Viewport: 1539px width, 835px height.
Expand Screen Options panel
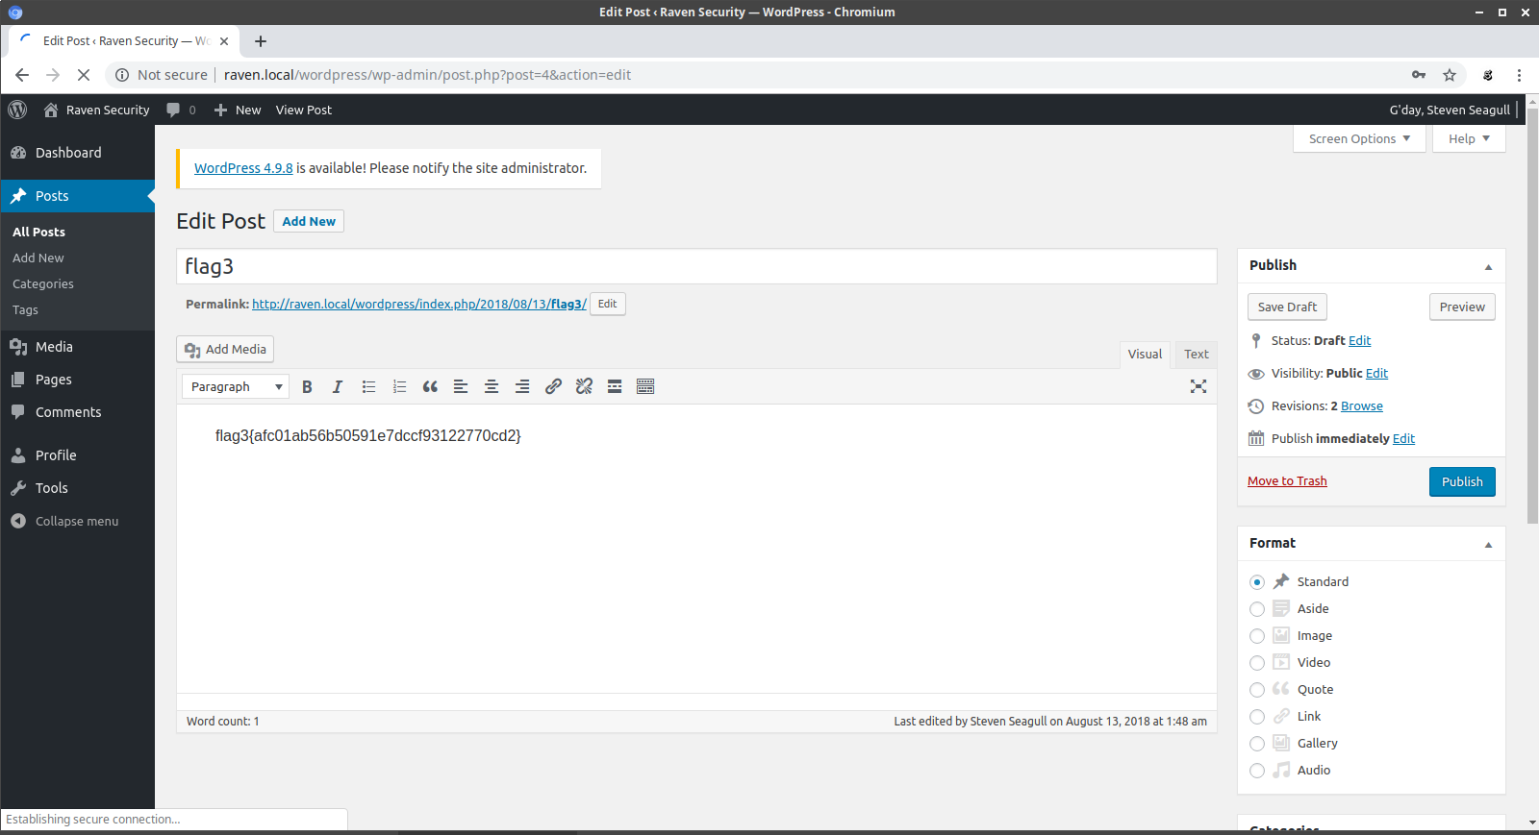tap(1359, 138)
